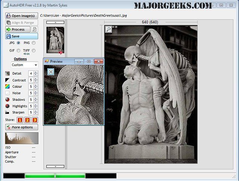Open the Custom preset dropdown
The height and width of the screenshot is (181, 239).
click(x=25, y=65)
